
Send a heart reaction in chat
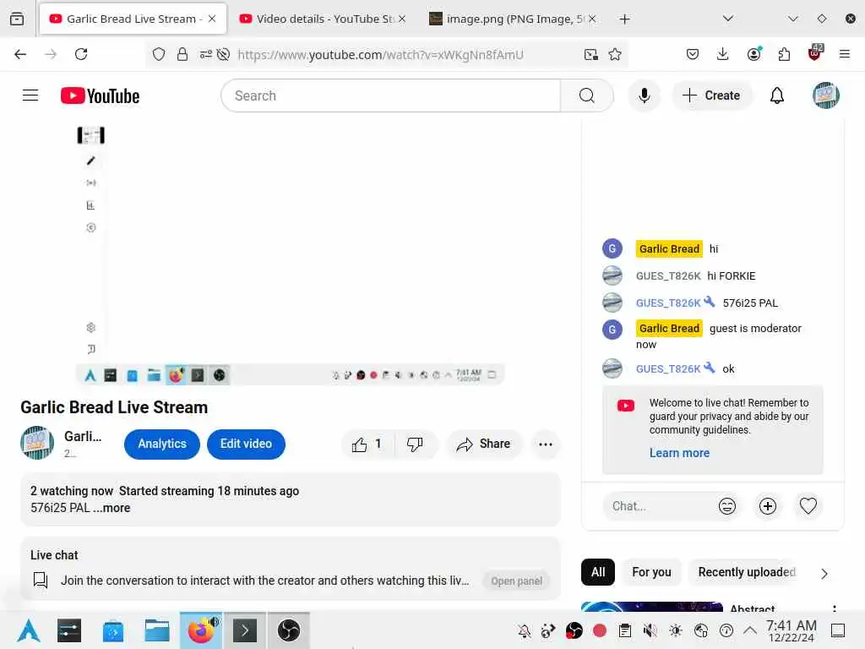808,506
